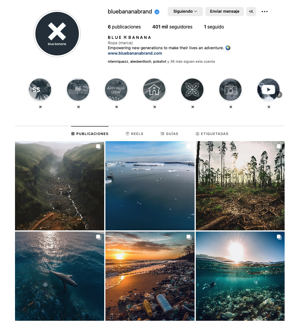Click the Enviar mensaje button
Screen dimensions: 300x335
click(225, 12)
